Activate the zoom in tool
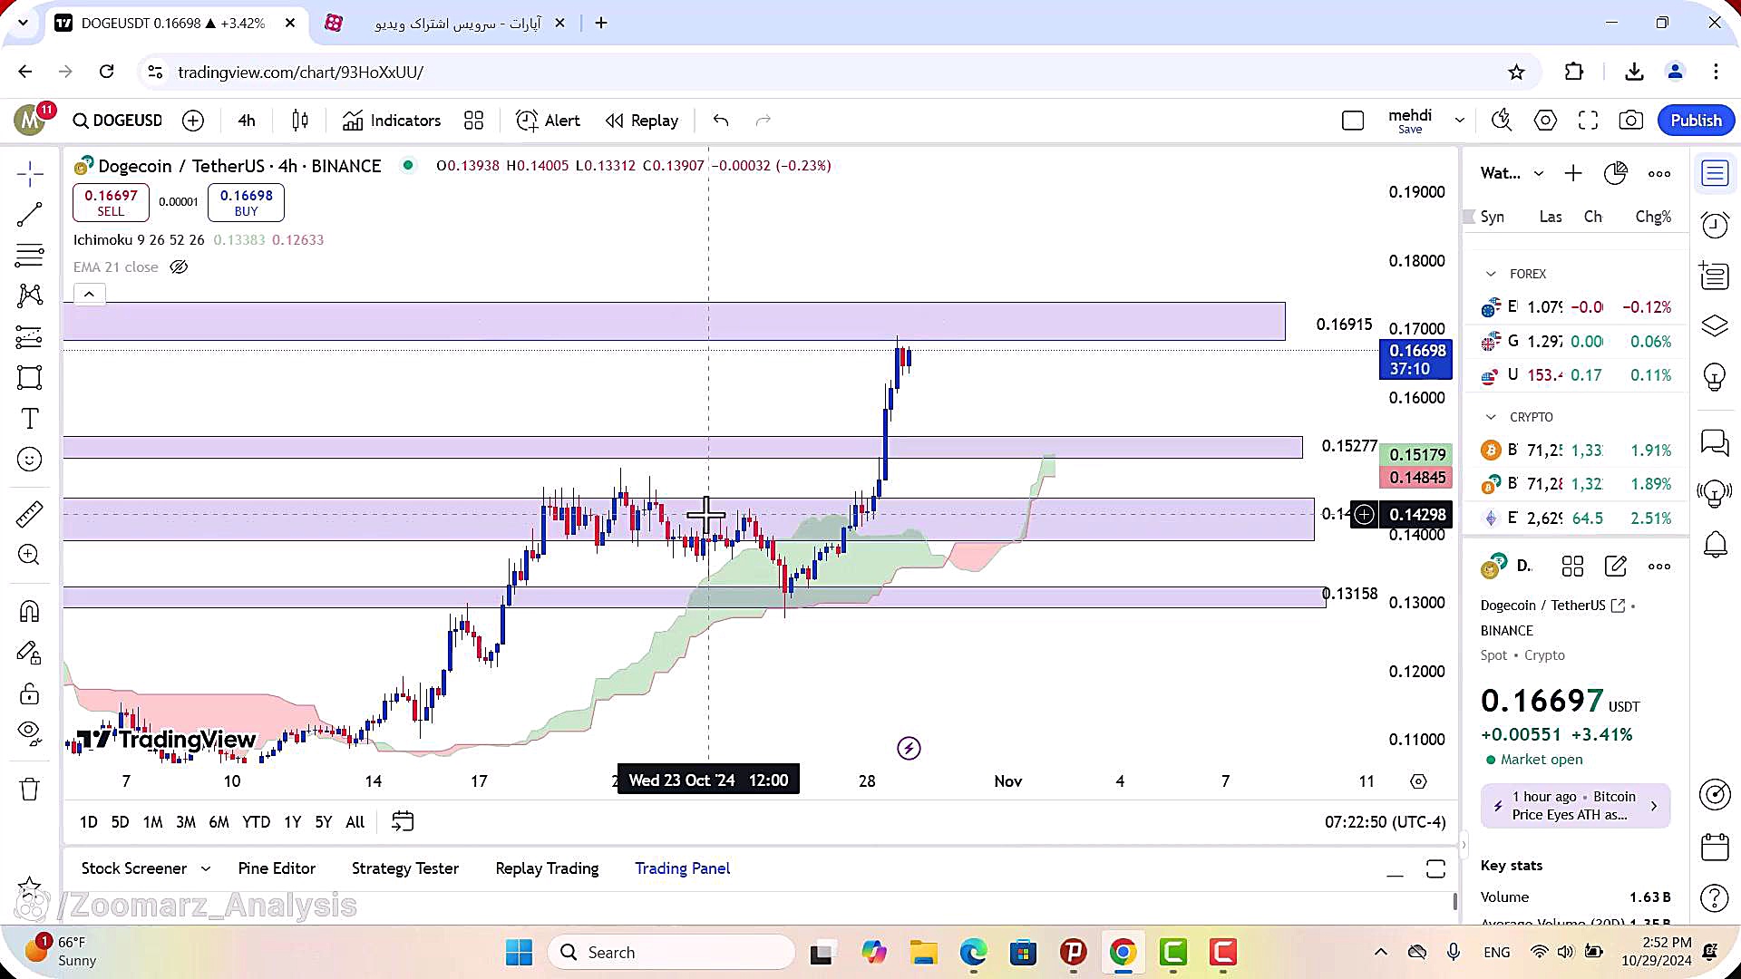This screenshot has width=1741, height=979. (29, 555)
